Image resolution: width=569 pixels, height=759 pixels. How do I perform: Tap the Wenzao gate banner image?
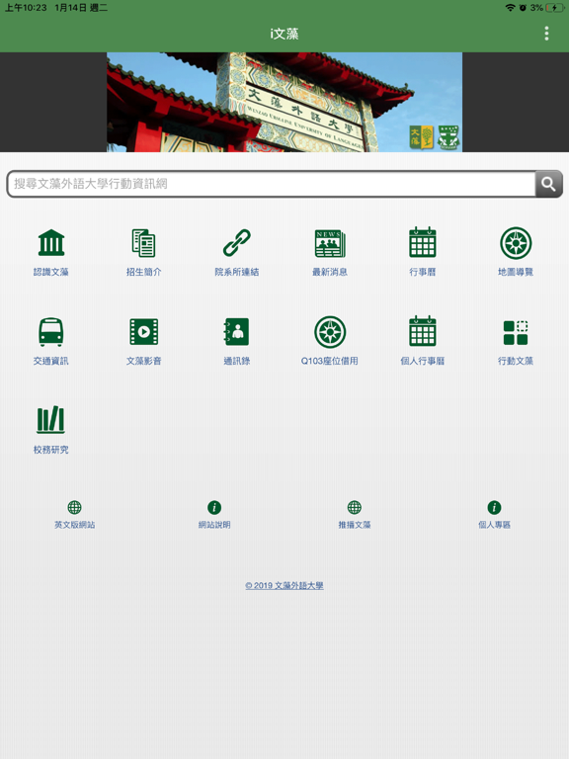click(284, 102)
